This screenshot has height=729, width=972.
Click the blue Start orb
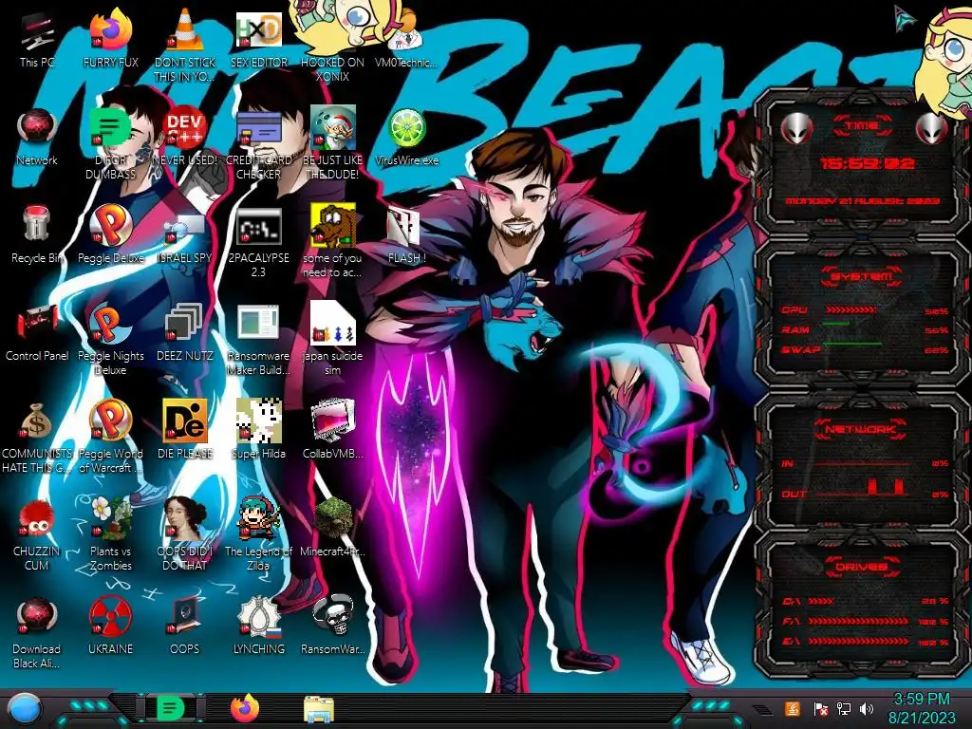[x=25, y=708]
